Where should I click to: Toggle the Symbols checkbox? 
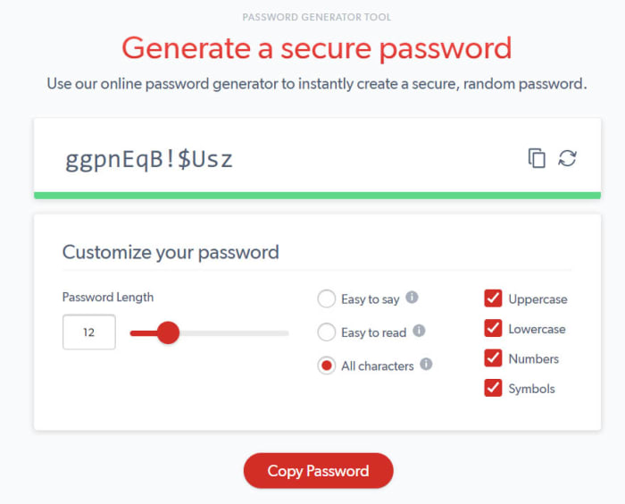[493, 388]
